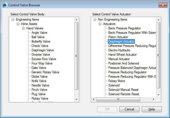Viewport: 170px width, 118px height.
Task: Collapse the Hand Valves node
Action: click(x=23, y=28)
